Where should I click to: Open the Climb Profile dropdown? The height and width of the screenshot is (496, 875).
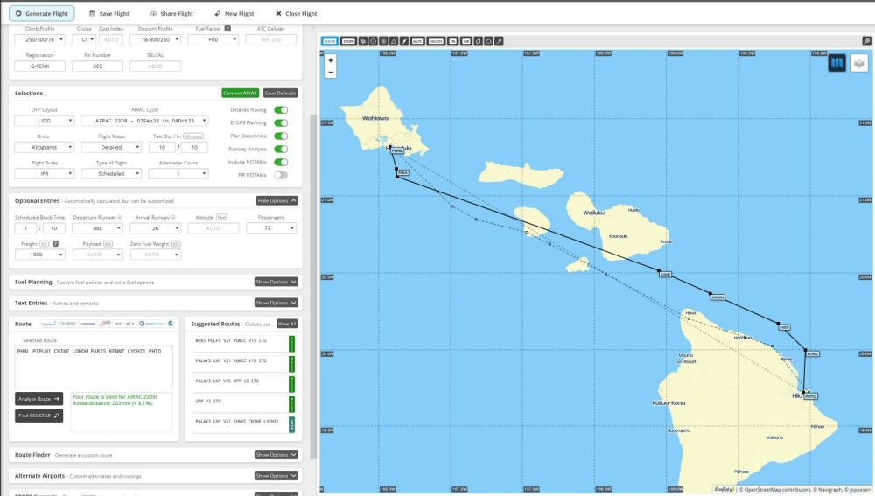[x=39, y=39]
